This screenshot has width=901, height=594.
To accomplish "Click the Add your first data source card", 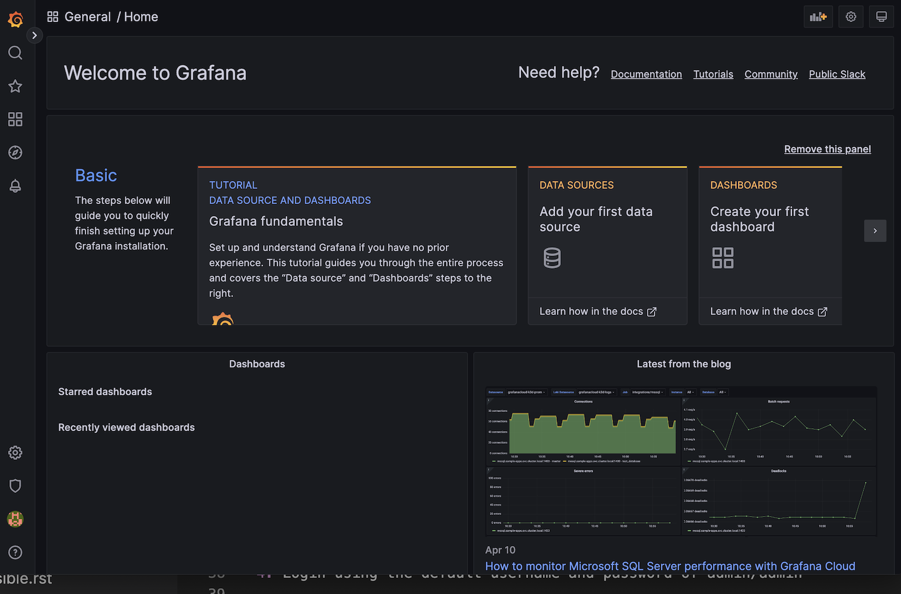I will [607, 232].
